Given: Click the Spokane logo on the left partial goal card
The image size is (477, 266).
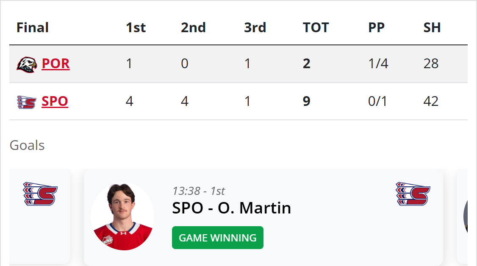Looking at the screenshot, I should tap(40, 194).
